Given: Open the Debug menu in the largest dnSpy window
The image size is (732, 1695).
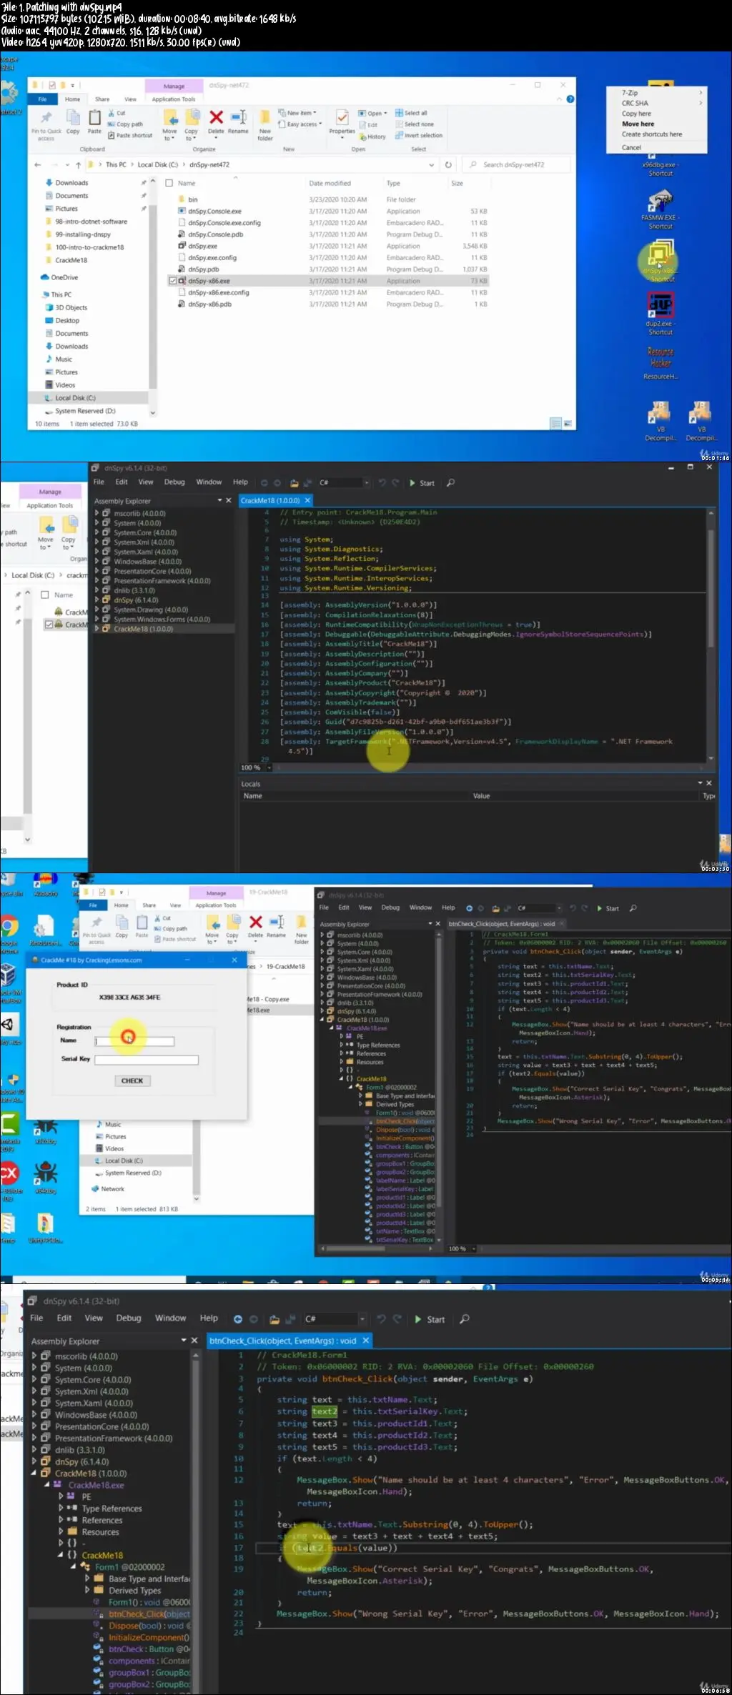Looking at the screenshot, I should [129, 1318].
